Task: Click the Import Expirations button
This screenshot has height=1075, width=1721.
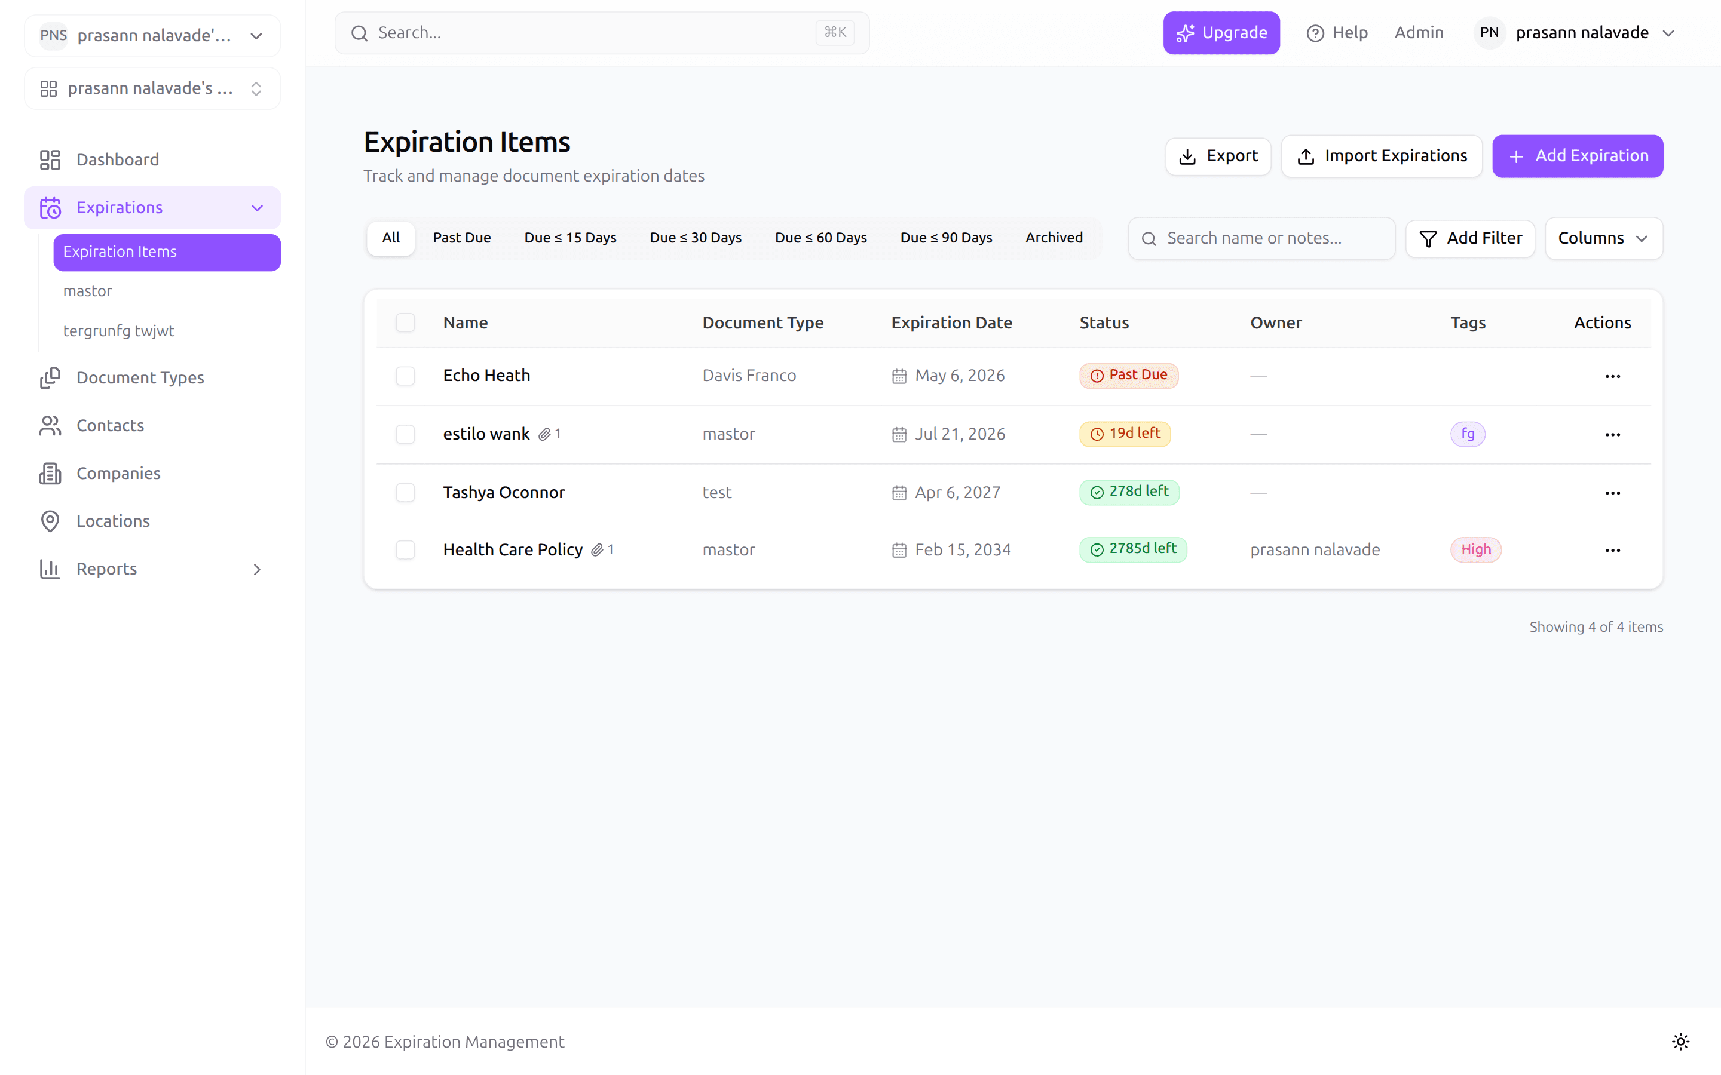Action: [x=1381, y=156]
